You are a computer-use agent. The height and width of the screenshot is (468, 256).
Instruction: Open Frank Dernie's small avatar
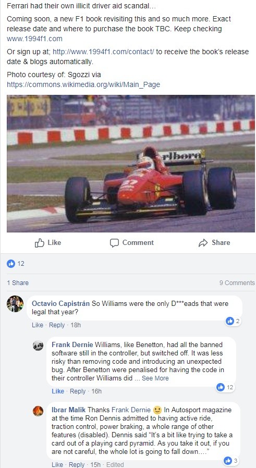click(38, 346)
